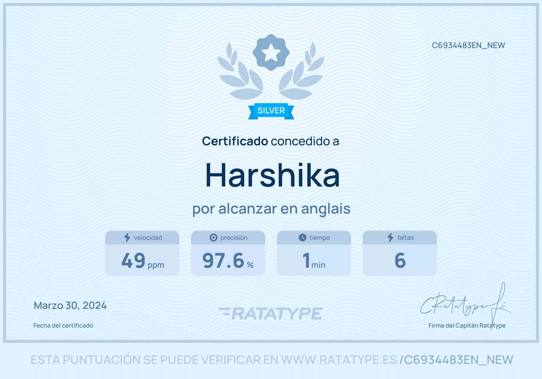The width and height of the screenshot is (542, 379).
Task: Click the name Harshika
Action: pyautogui.click(x=273, y=175)
